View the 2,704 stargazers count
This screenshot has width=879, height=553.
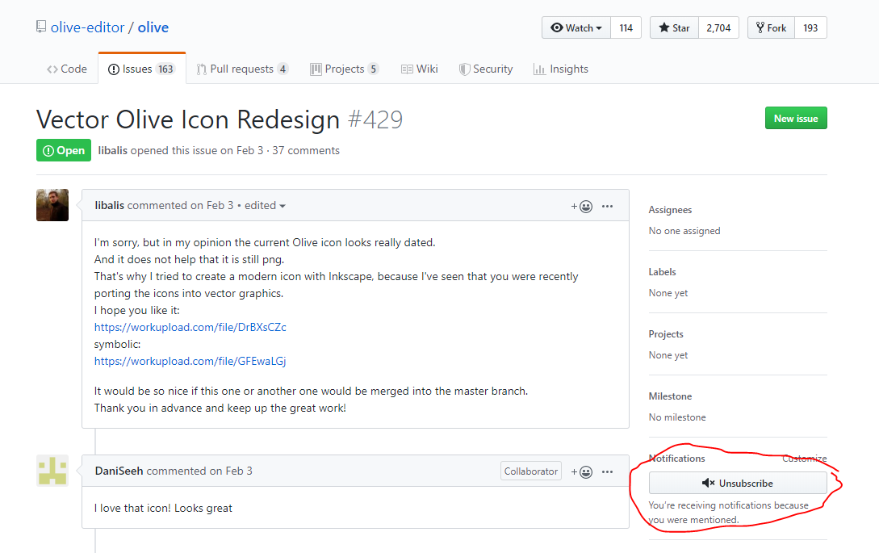(718, 27)
